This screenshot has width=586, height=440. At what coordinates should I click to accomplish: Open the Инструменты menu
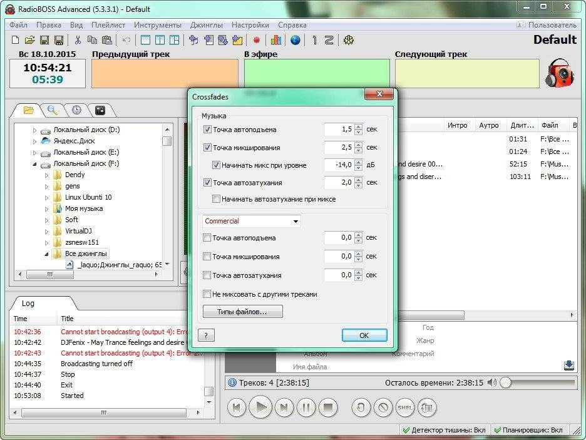point(158,25)
